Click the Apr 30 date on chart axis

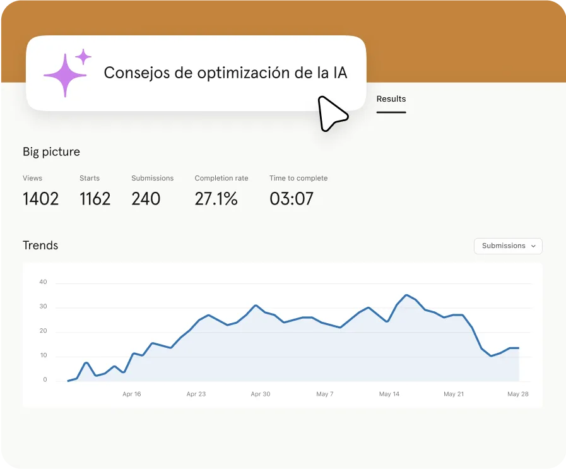(260, 394)
